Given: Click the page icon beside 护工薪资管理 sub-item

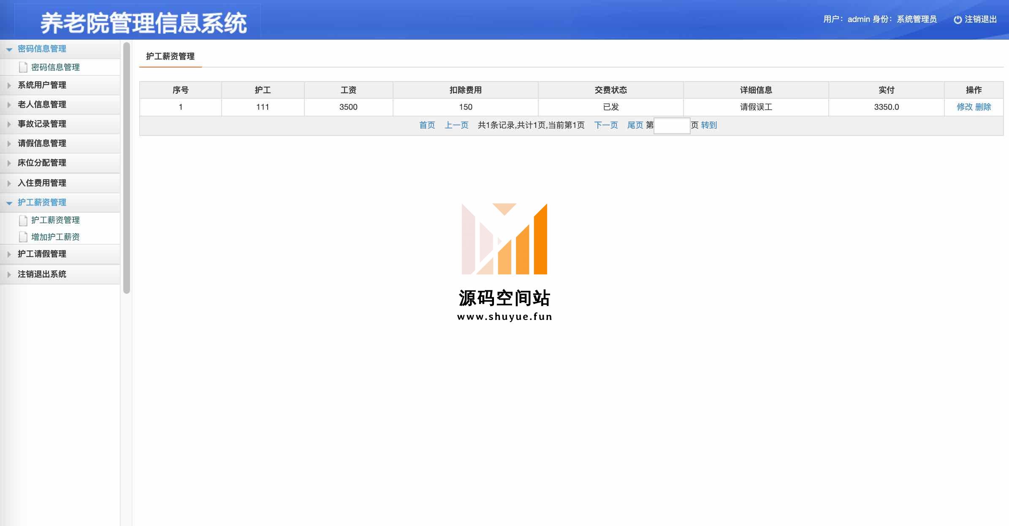Looking at the screenshot, I should [x=23, y=220].
